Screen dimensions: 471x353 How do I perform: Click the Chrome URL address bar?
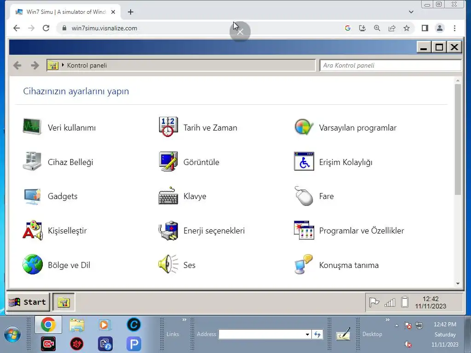pyautogui.click(x=198, y=28)
